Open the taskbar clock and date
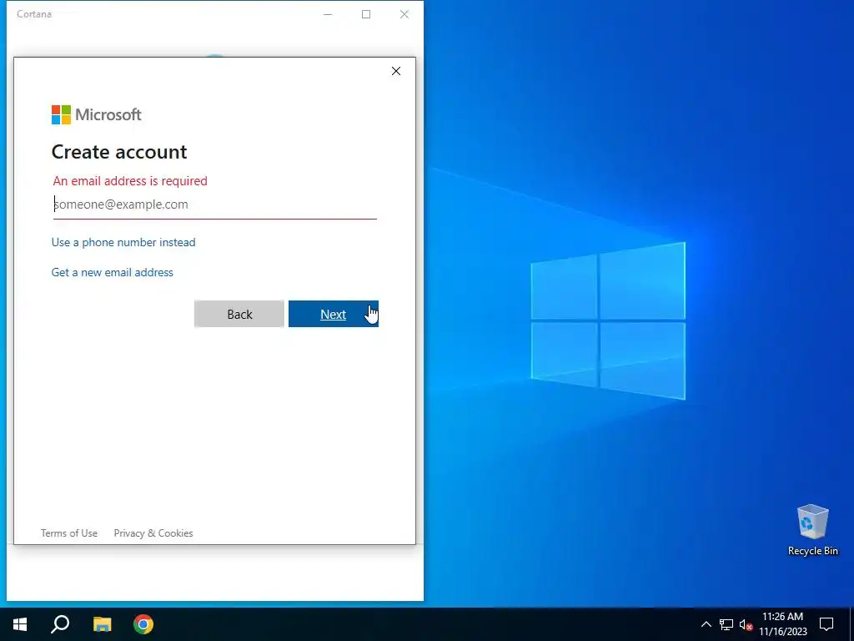Image resolution: width=854 pixels, height=641 pixels. [783, 624]
